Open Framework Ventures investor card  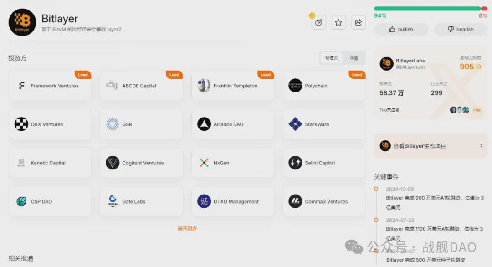pyautogui.click(x=50, y=86)
